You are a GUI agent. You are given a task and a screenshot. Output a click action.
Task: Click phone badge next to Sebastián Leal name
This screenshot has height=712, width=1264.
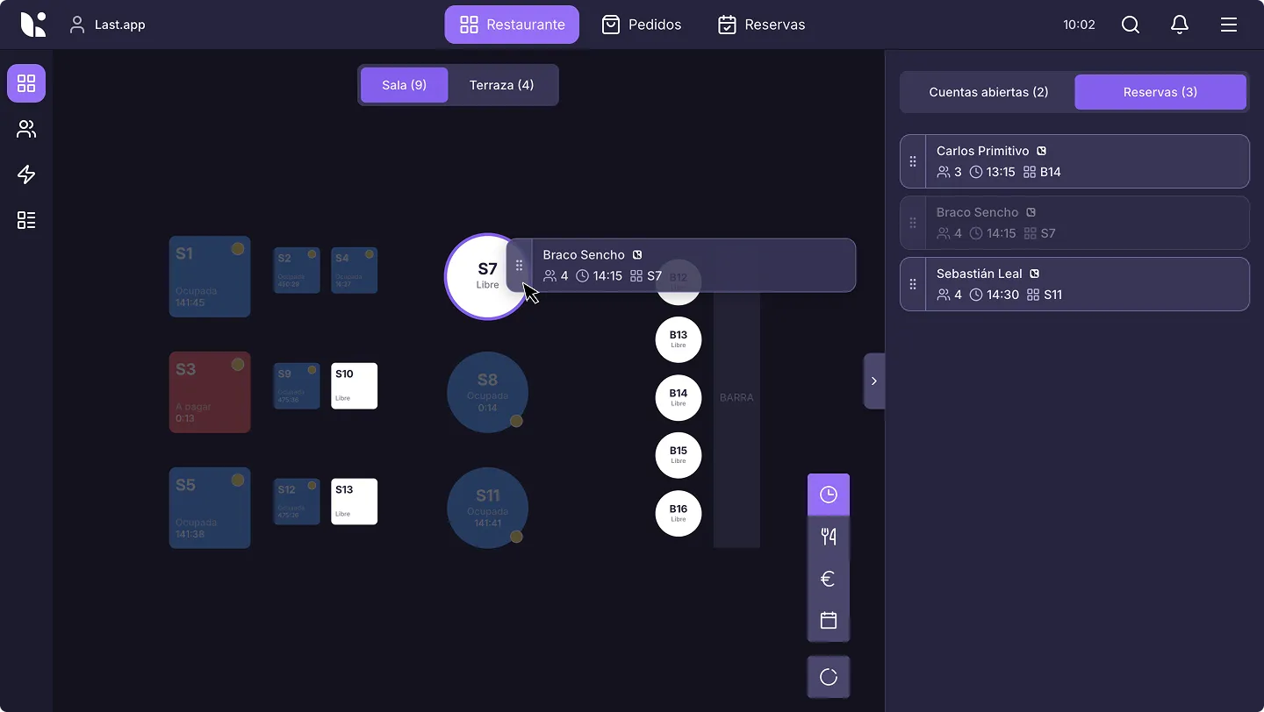click(x=1034, y=274)
